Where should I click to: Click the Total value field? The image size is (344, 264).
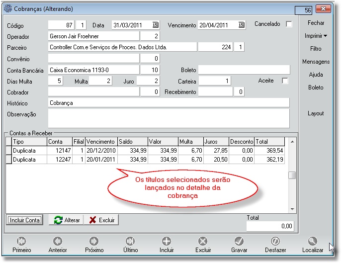[270, 226]
